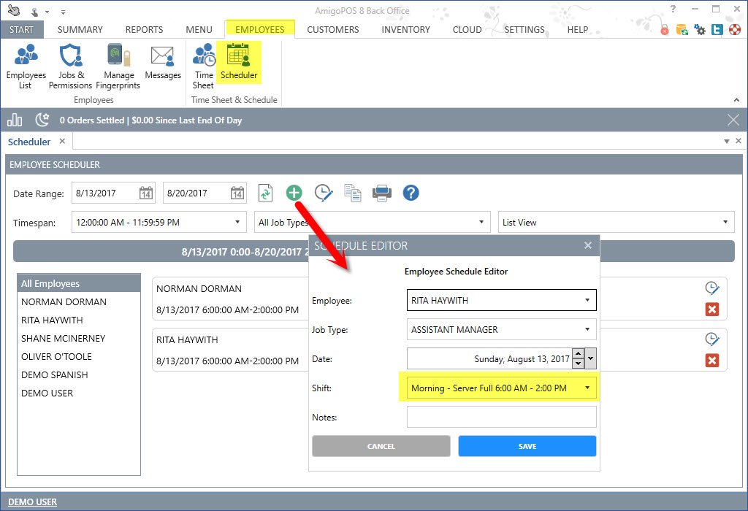Open the blue help question icon
This screenshot has width=748, height=511.
pyautogui.click(x=411, y=193)
